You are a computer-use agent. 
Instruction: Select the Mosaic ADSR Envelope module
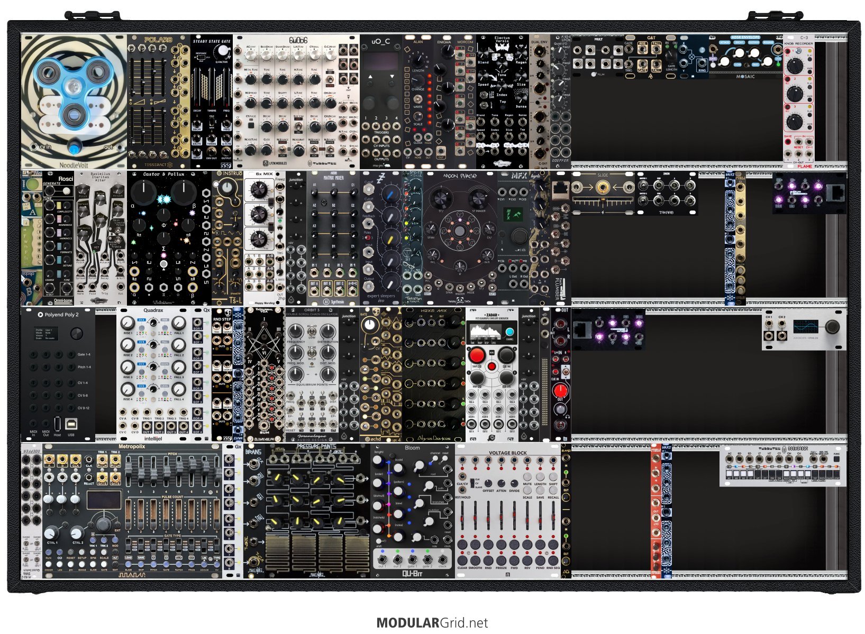click(x=745, y=57)
